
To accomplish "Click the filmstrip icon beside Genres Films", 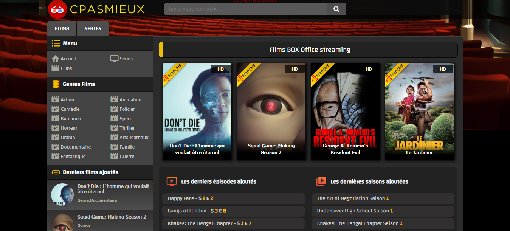I will tap(56, 84).
